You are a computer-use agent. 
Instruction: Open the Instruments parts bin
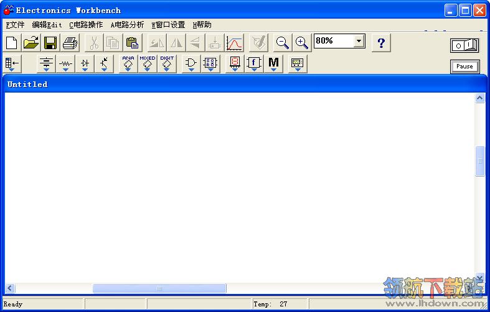pyautogui.click(x=297, y=64)
